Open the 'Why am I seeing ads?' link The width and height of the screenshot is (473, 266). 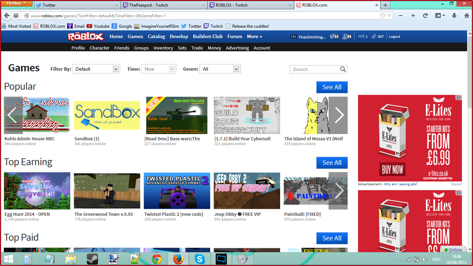[x=401, y=184]
